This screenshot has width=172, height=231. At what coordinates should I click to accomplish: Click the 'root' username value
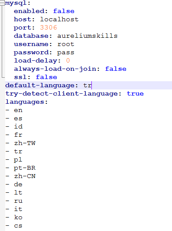click(66, 44)
